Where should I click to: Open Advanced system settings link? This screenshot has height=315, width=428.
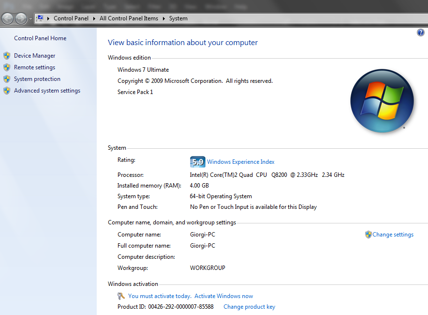47,91
